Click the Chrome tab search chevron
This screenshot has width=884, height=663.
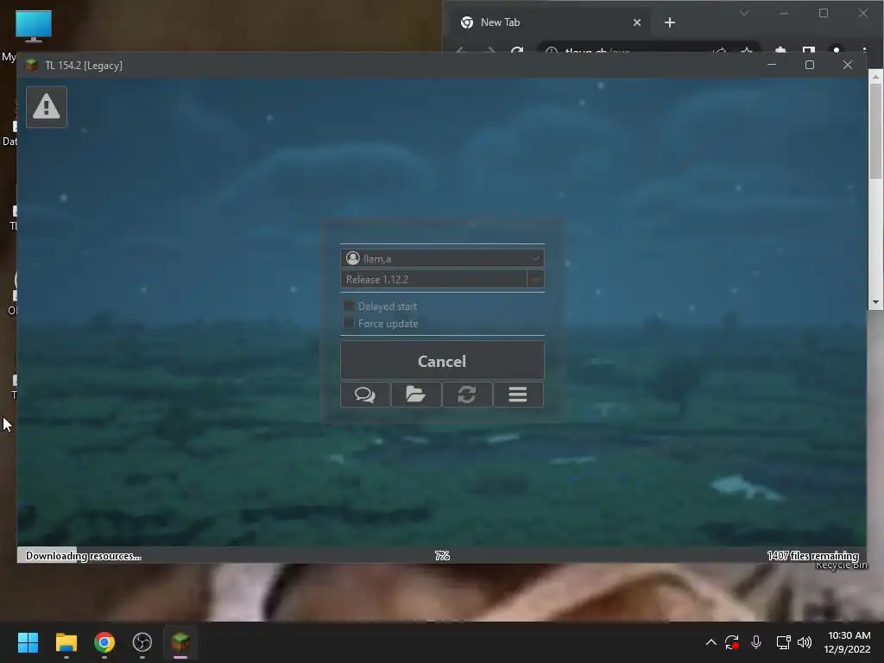coord(744,13)
